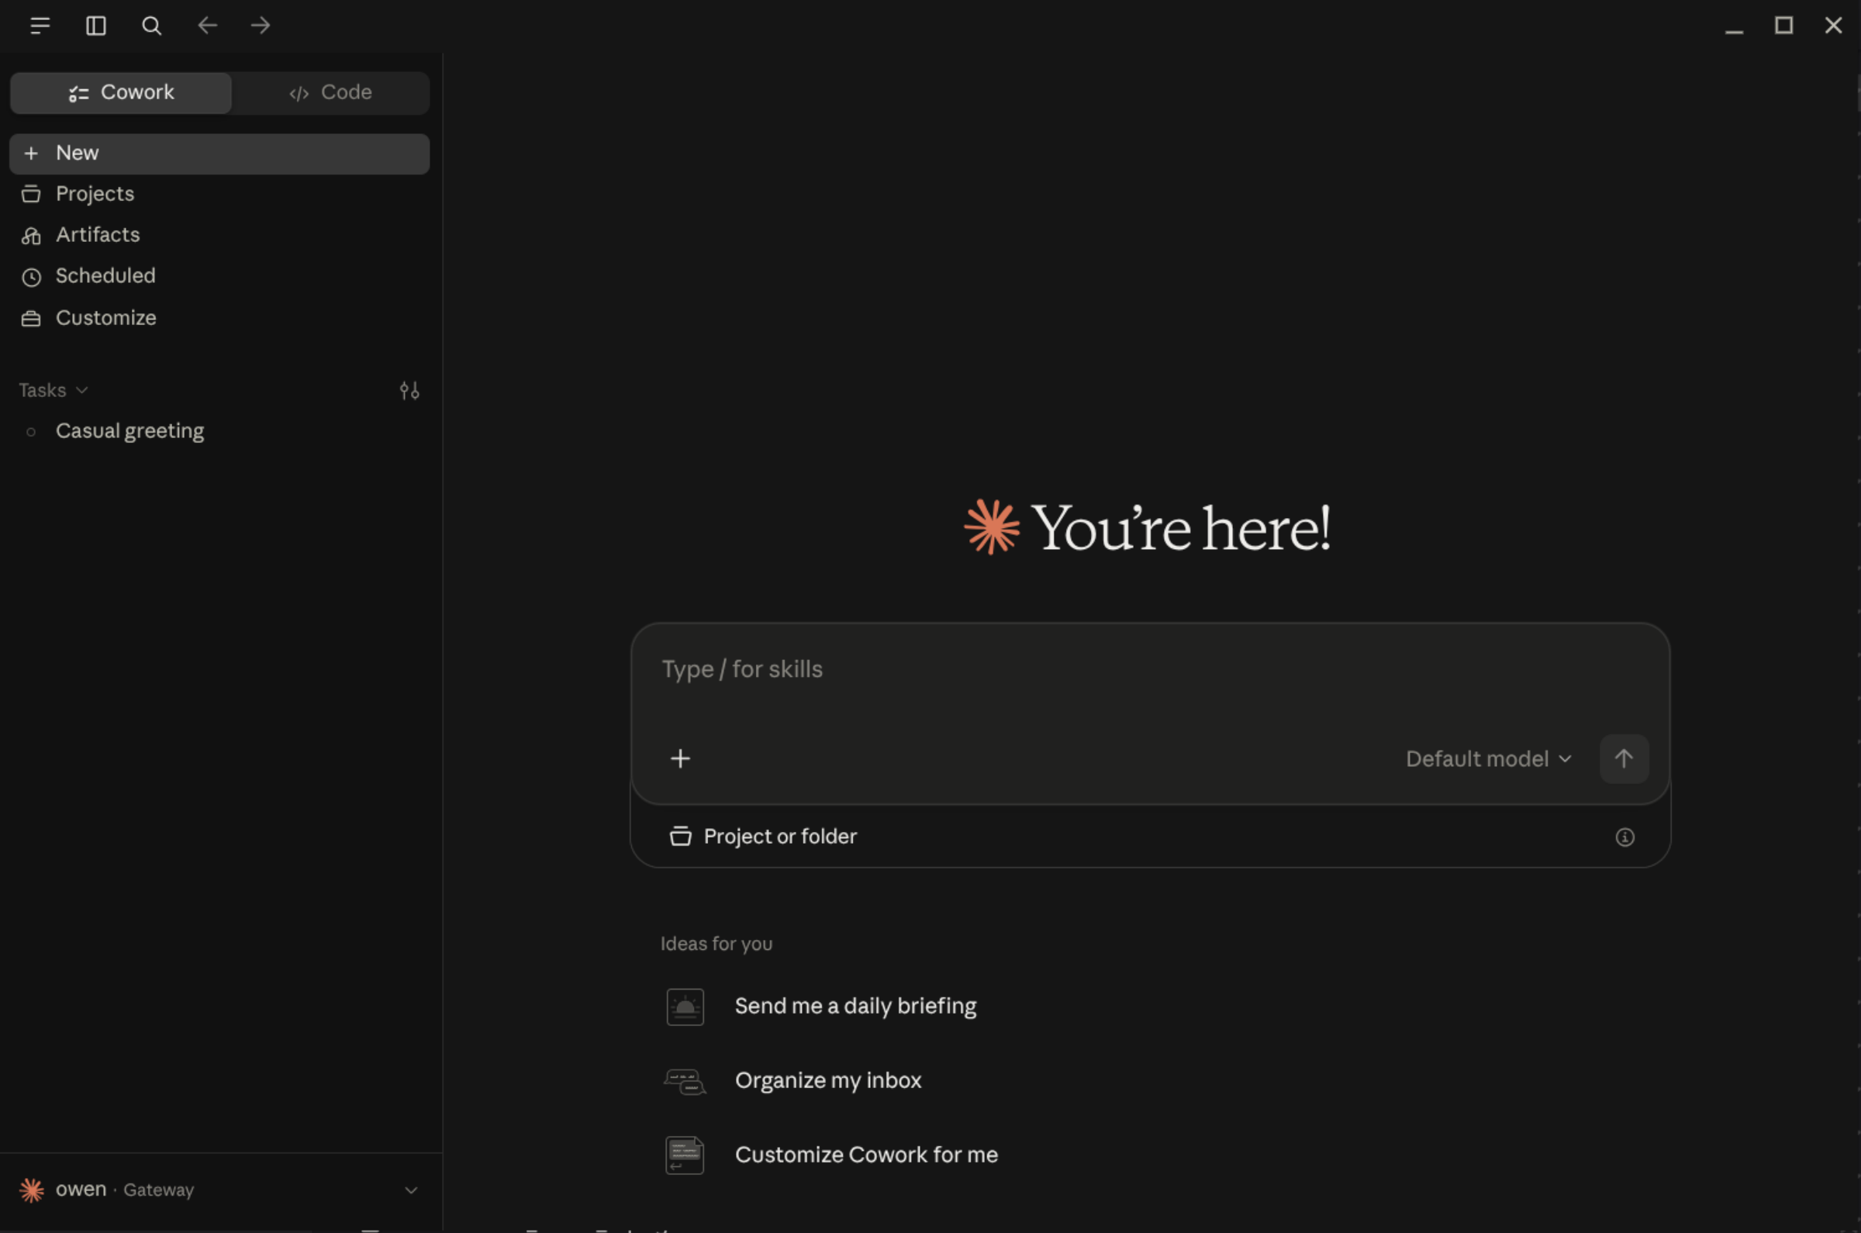Click the Casual greeting status circle
1861x1233 pixels.
pos(31,432)
